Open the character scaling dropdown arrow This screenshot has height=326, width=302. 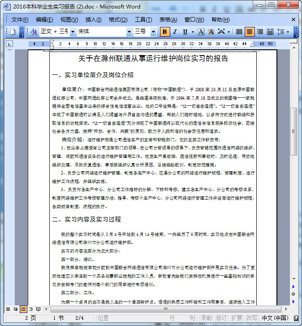229,32
